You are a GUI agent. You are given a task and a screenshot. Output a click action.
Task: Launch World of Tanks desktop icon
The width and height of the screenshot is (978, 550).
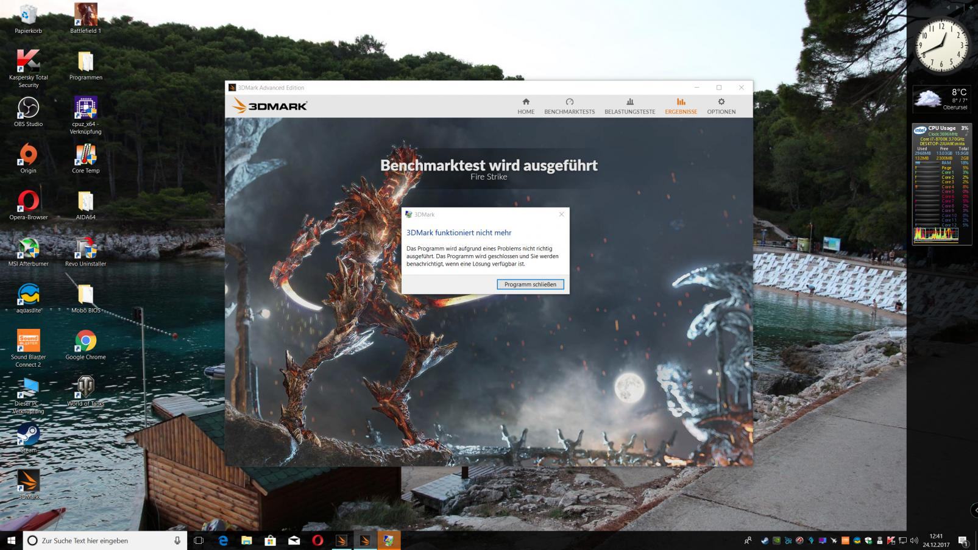[x=85, y=392]
